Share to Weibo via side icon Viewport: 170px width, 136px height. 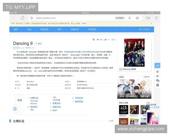(x=158, y=76)
